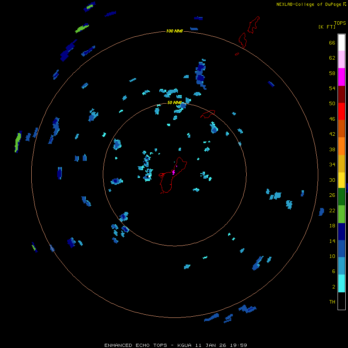This screenshot has width=348, height=348.
Task: Click the light pink 62 kft legend swatch
Action: click(341, 60)
